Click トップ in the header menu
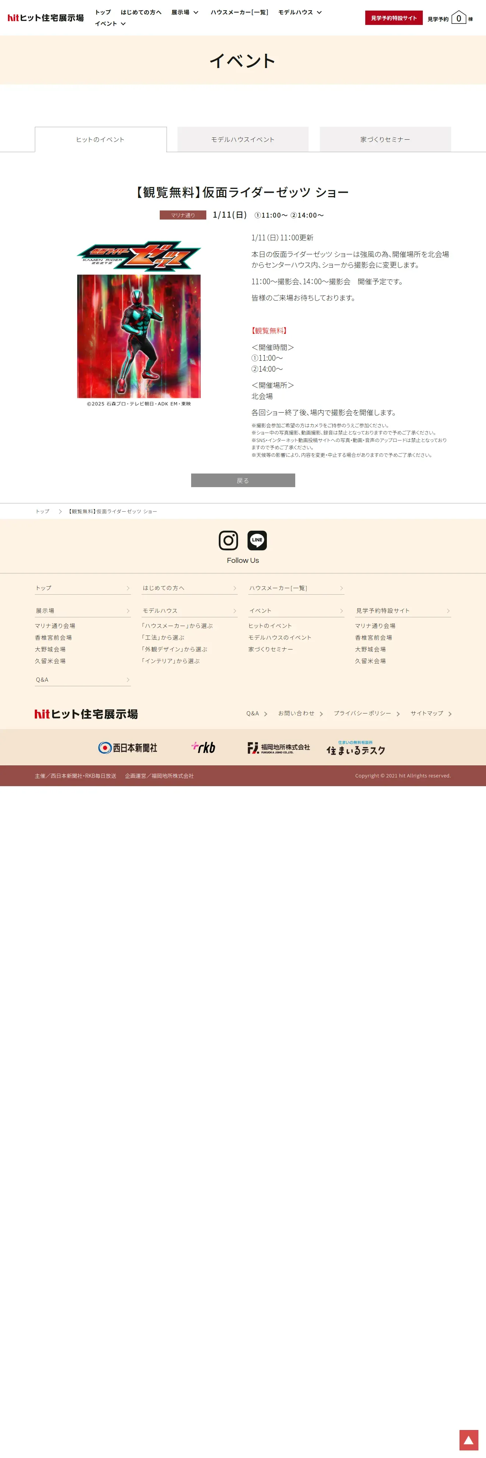 (103, 12)
